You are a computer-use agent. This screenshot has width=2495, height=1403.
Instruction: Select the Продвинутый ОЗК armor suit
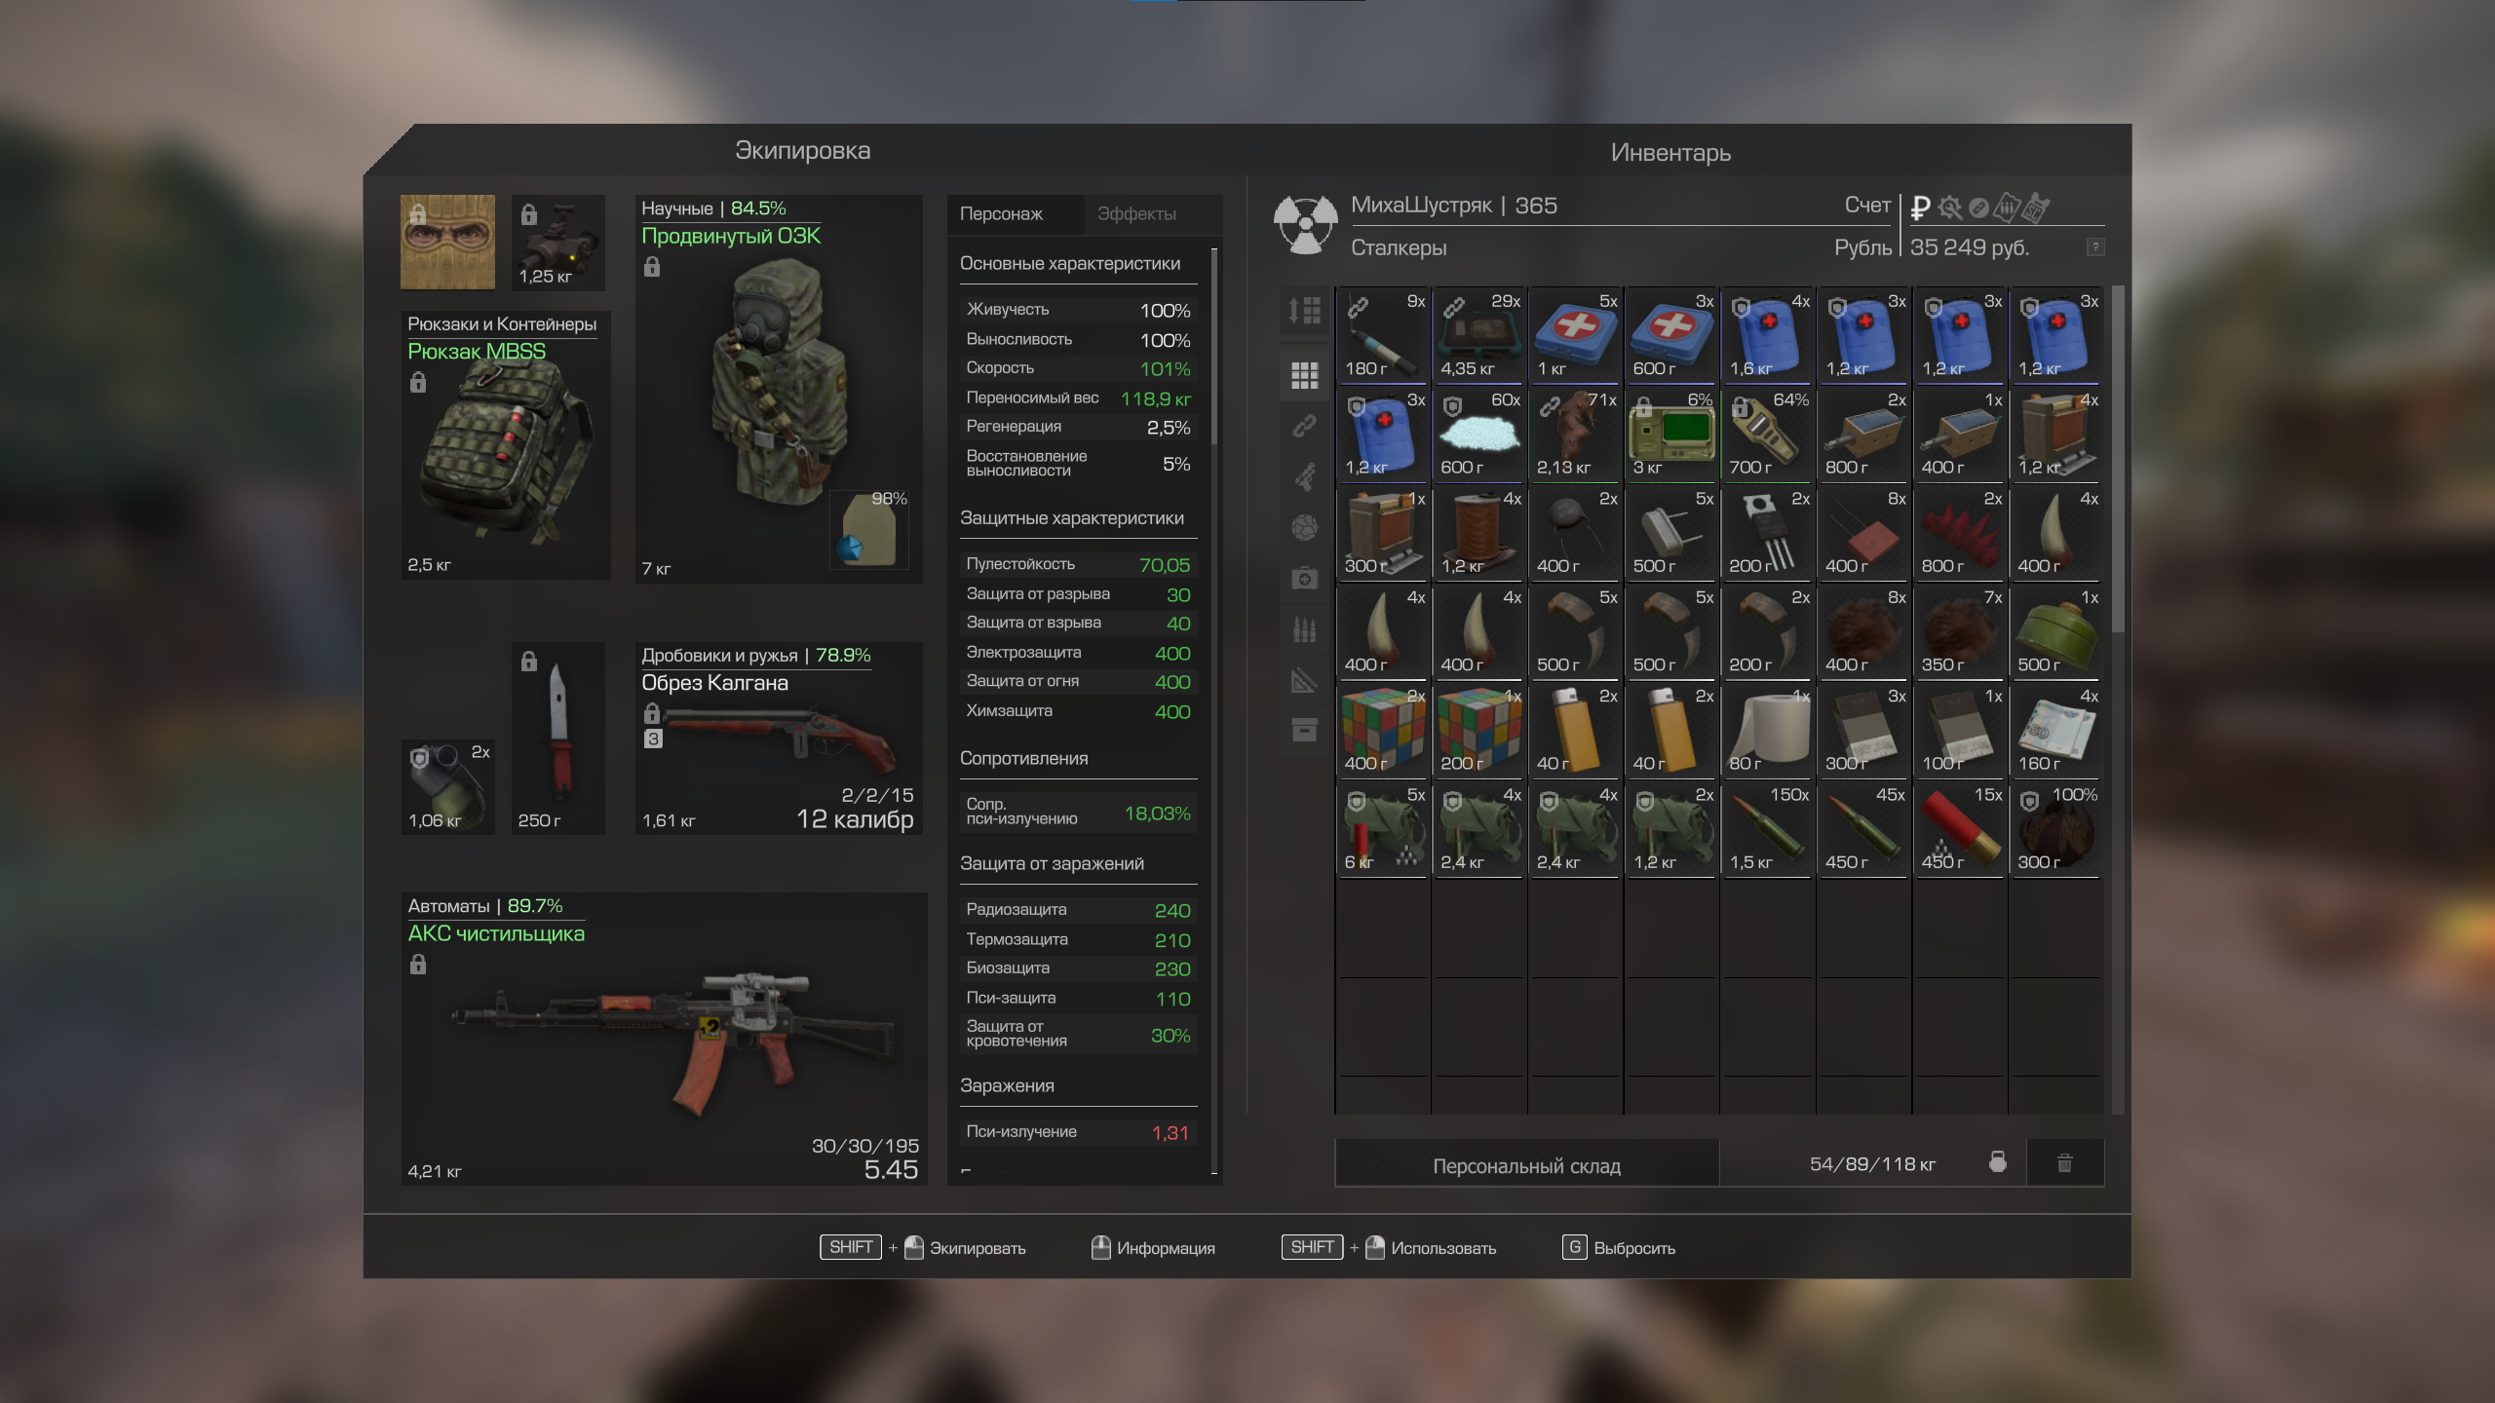pyautogui.click(x=779, y=389)
